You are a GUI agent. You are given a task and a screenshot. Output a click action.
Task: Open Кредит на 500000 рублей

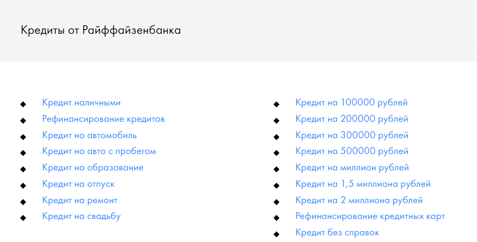(x=352, y=151)
